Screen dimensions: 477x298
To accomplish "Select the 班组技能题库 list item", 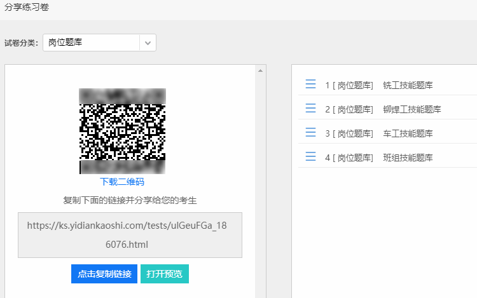I will pos(387,156).
